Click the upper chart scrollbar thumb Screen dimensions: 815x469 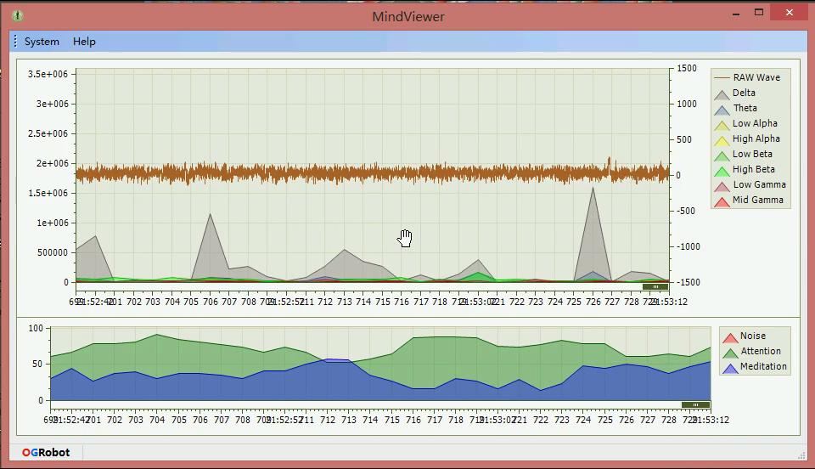[655, 286]
